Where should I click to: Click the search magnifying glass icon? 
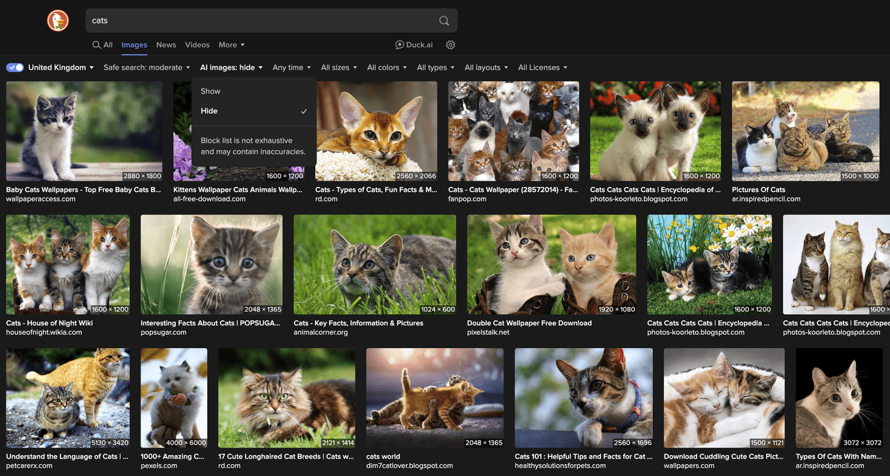tap(443, 20)
